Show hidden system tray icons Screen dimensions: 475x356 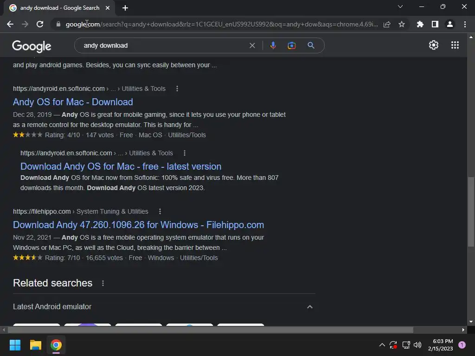[x=382, y=345]
